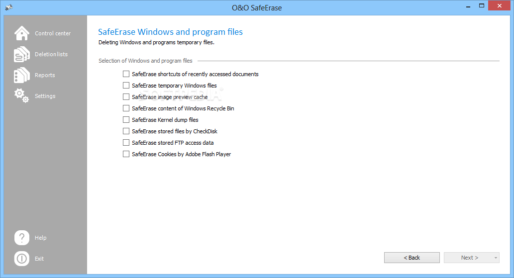Click the Back button
The image size is (514, 278).
[x=411, y=258]
